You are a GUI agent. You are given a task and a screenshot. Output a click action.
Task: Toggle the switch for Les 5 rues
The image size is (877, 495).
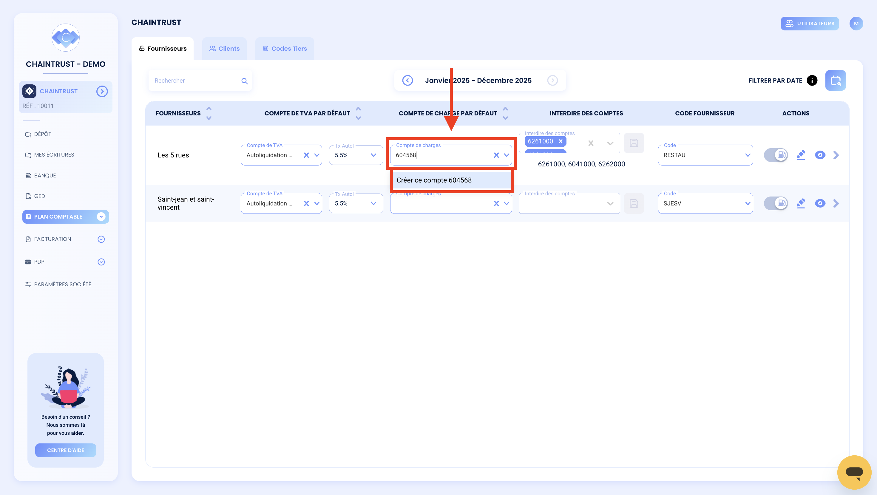coord(776,155)
